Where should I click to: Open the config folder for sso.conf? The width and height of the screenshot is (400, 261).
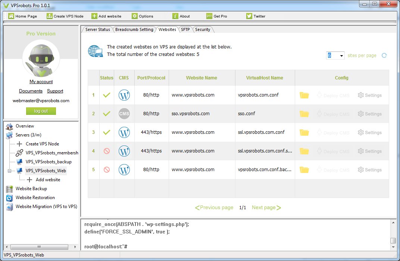tap(304, 114)
